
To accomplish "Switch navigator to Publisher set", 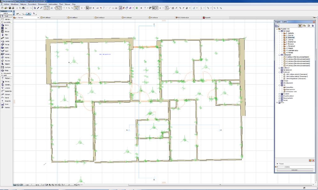I will click(x=312, y=26).
